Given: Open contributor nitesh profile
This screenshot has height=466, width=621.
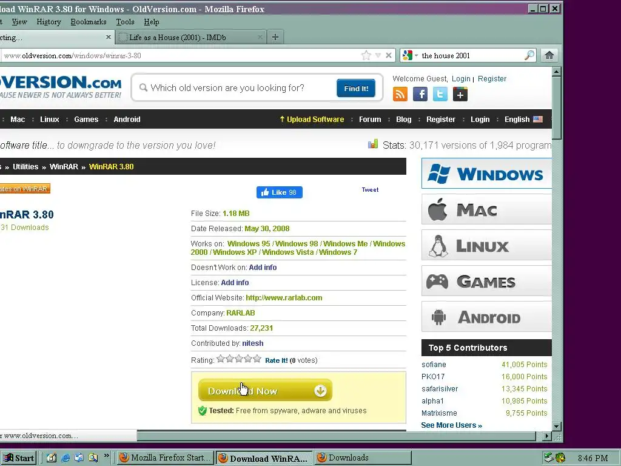Looking at the screenshot, I should [x=253, y=343].
